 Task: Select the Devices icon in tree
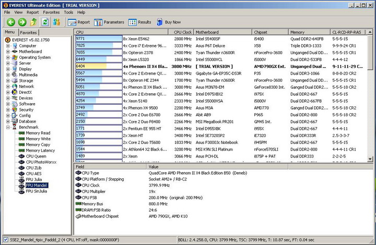point(15,98)
